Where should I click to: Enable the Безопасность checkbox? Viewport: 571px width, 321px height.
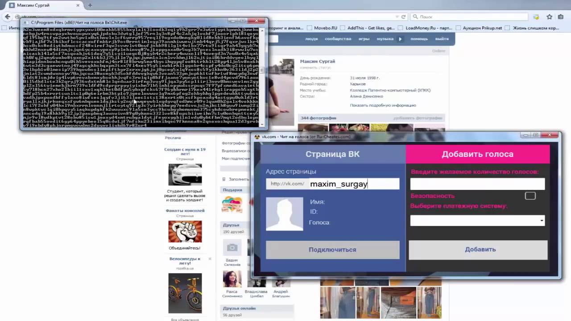click(x=530, y=196)
